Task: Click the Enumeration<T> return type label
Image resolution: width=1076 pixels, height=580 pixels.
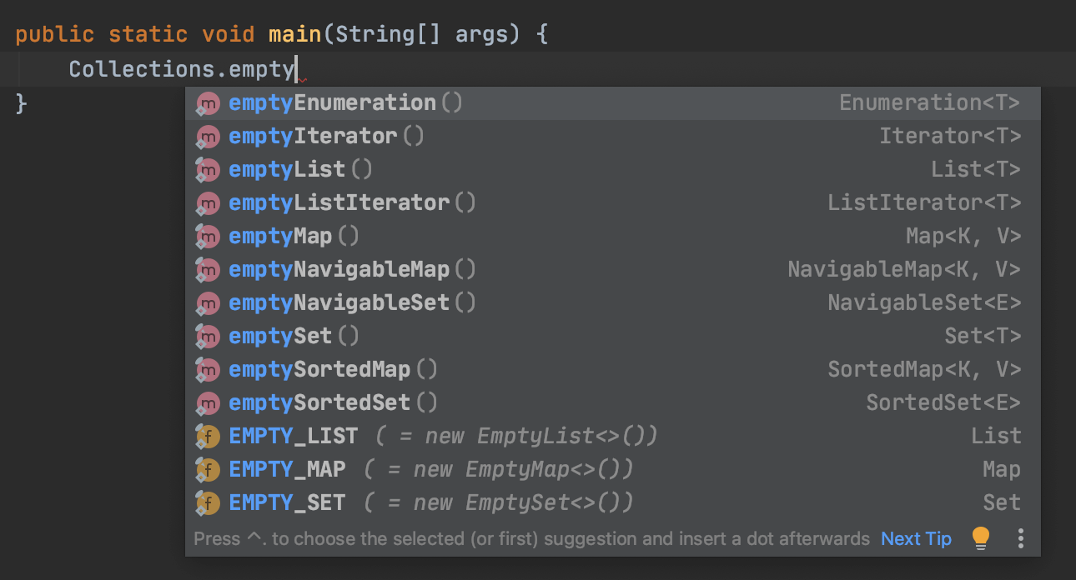Action: tap(929, 103)
